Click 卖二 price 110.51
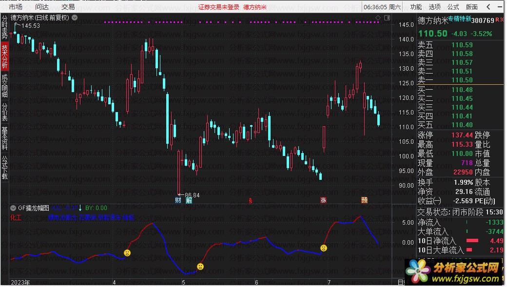 pos(462,71)
